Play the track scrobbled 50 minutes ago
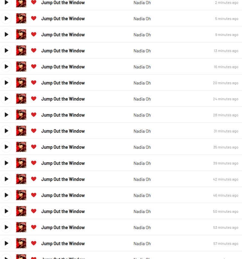The image size is (242, 259). pyautogui.click(x=6, y=211)
